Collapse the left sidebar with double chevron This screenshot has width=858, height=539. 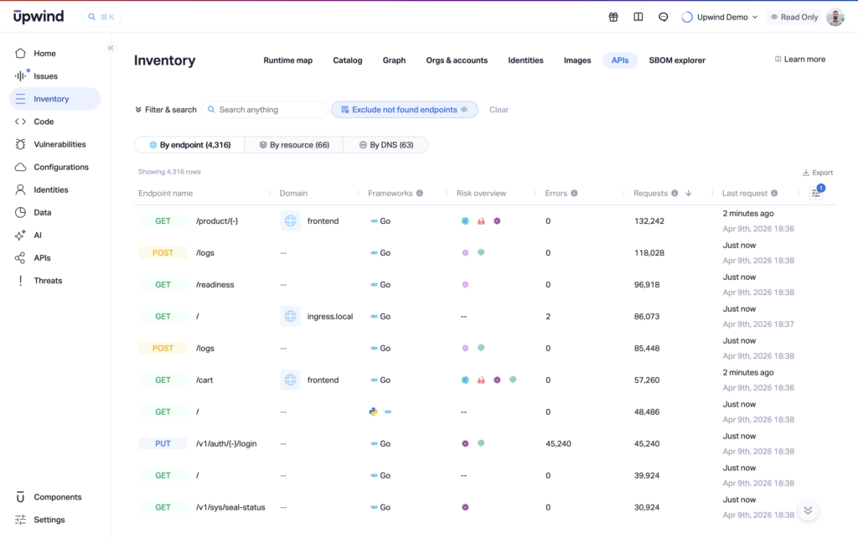[111, 48]
